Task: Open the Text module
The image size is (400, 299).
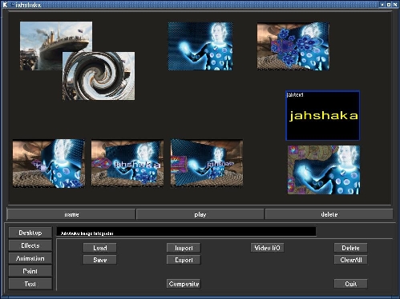Action: [x=30, y=284]
